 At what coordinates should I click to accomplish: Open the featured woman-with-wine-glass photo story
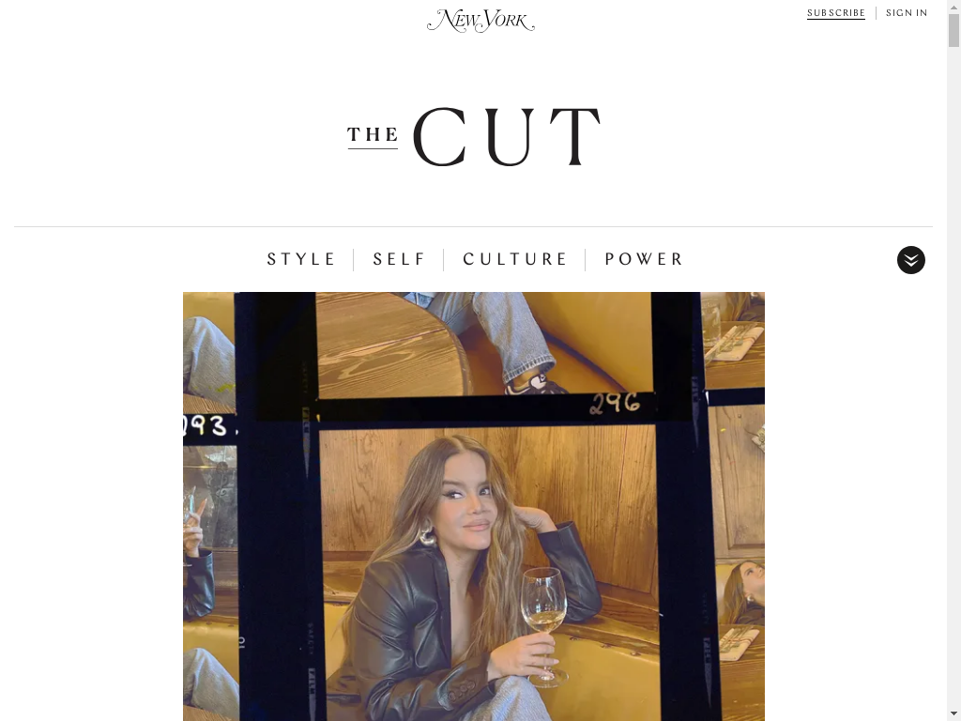click(x=474, y=506)
